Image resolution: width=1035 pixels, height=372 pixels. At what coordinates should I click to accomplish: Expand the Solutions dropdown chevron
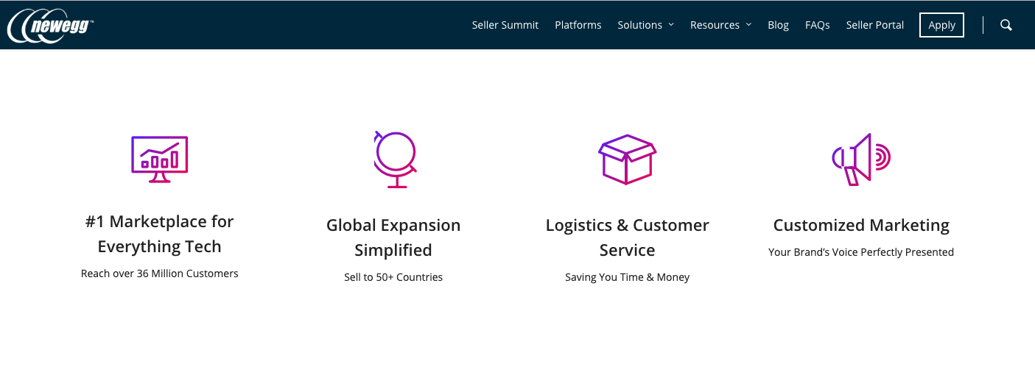(671, 25)
